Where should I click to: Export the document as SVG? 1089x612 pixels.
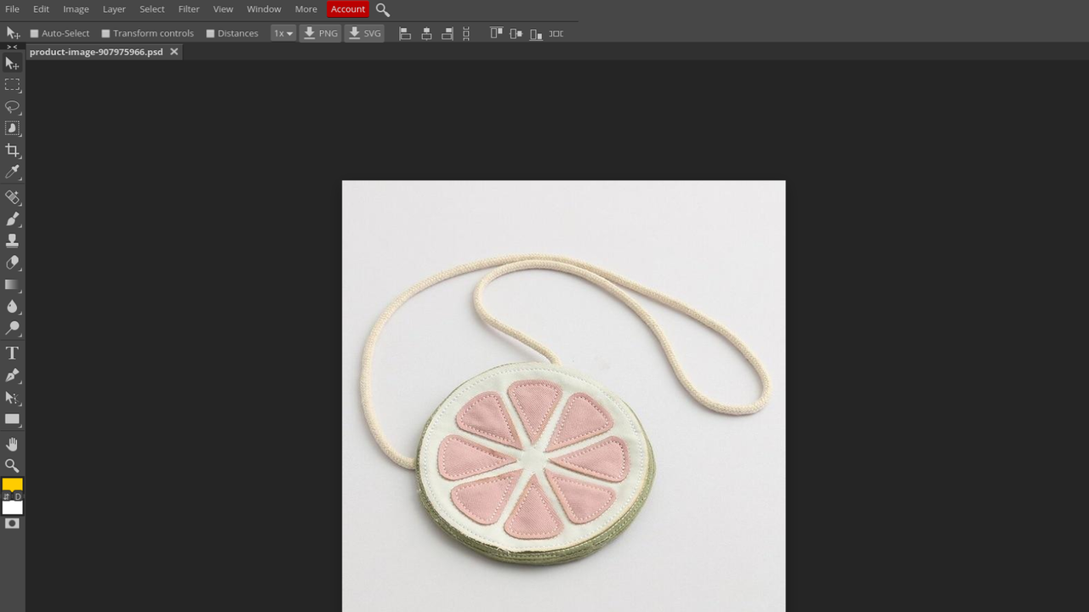tap(364, 33)
